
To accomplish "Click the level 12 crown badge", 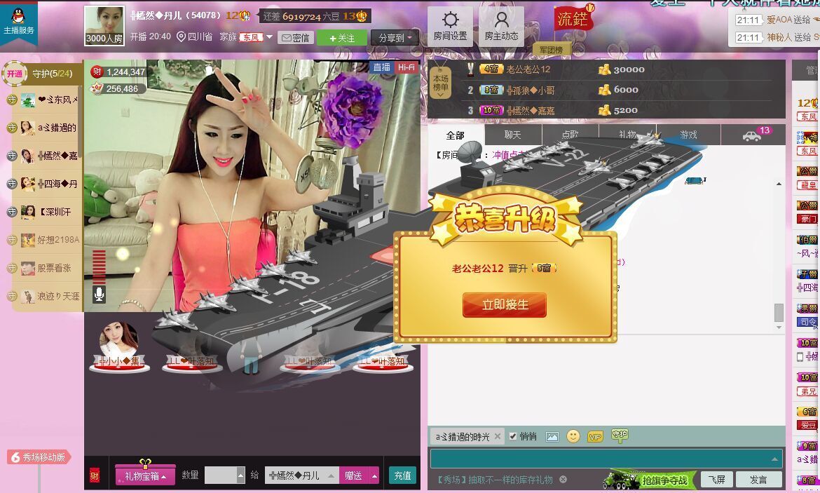I will [x=238, y=15].
